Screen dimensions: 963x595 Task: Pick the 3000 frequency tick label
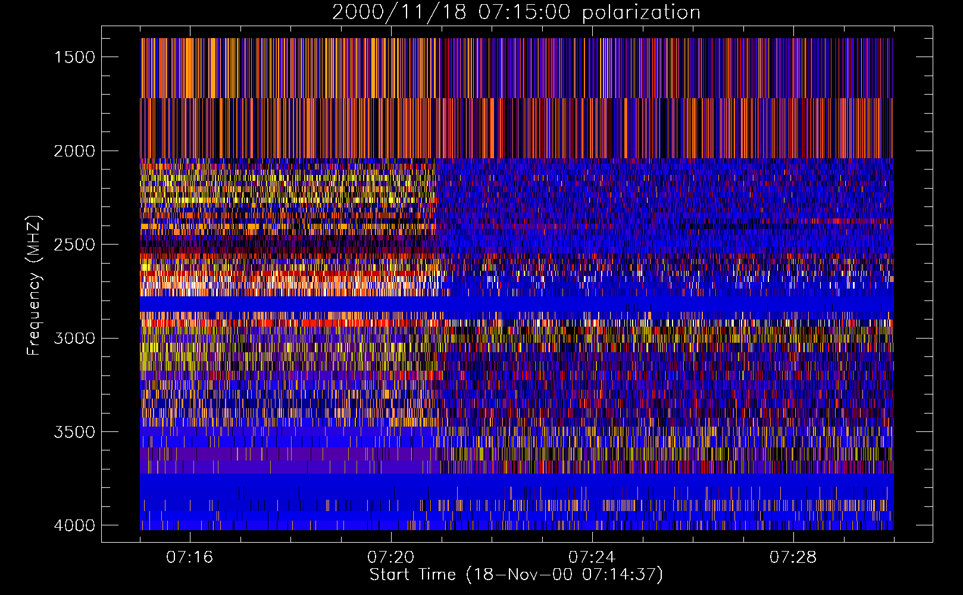pyautogui.click(x=74, y=339)
